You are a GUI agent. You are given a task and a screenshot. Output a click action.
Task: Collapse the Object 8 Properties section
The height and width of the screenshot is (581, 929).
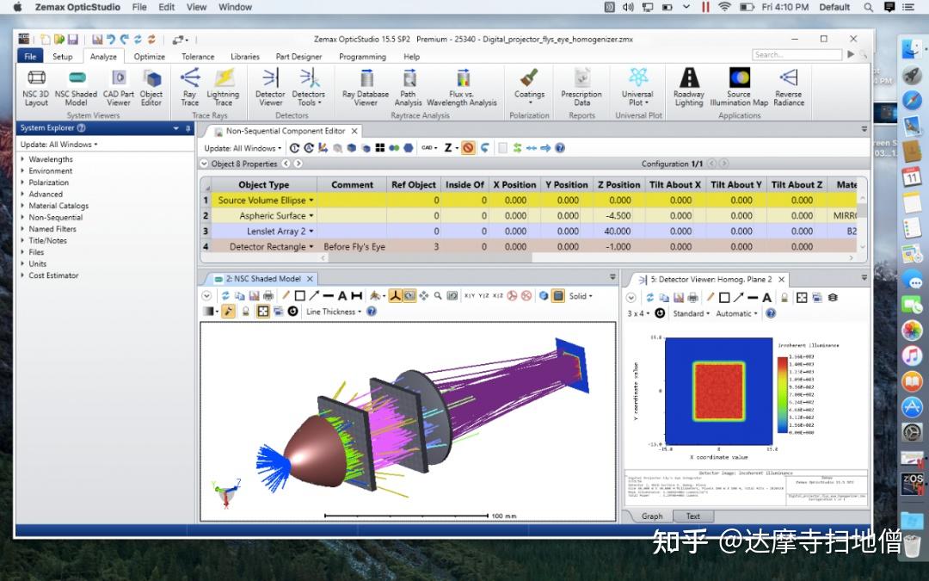203,164
